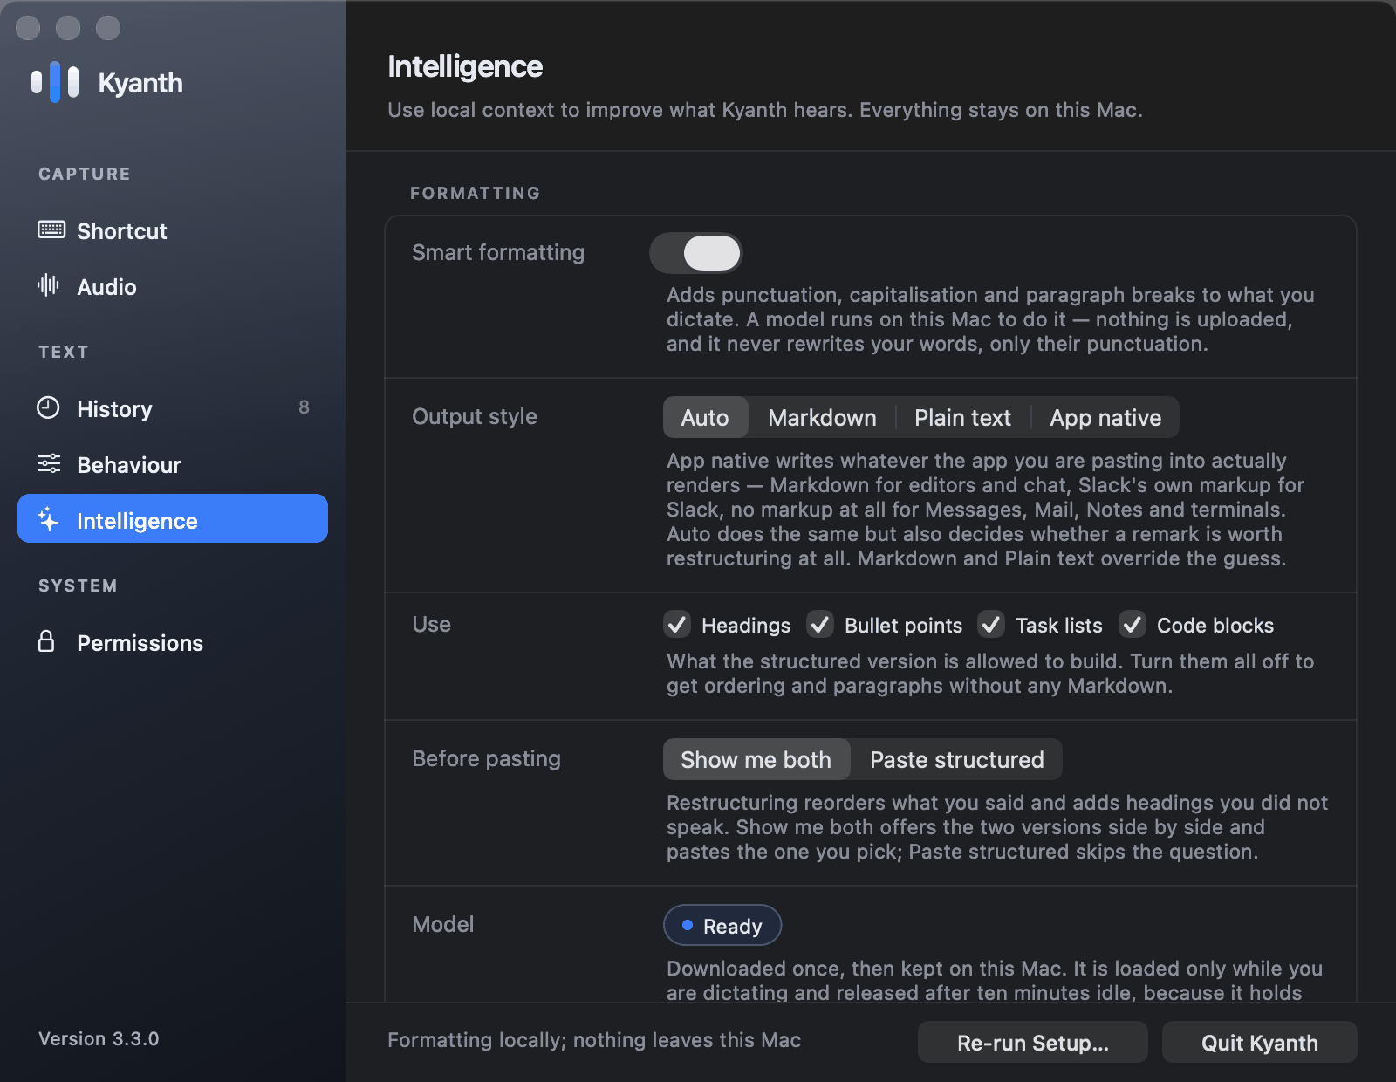The image size is (1396, 1082).
Task: Uncheck the Code blocks checkbox
Action: (1133, 624)
